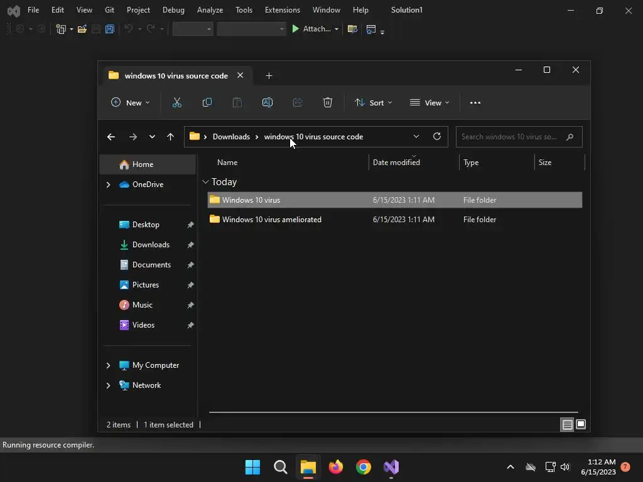Click the Paste clipboard icon in File Explorer
Viewport: 643px width, 482px height.
pyautogui.click(x=237, y=102)
